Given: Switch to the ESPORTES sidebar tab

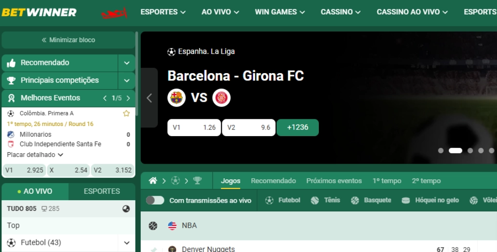Looking at the screenshot, I should pyautogui.click(x=102, y=191).
